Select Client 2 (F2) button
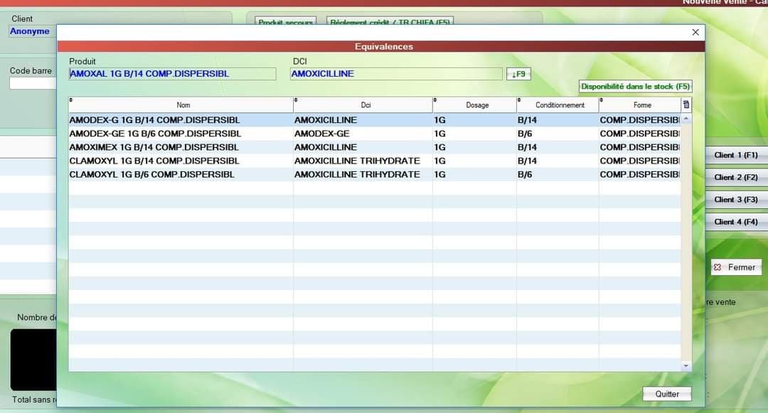768x413 pixels. (736, 177)
